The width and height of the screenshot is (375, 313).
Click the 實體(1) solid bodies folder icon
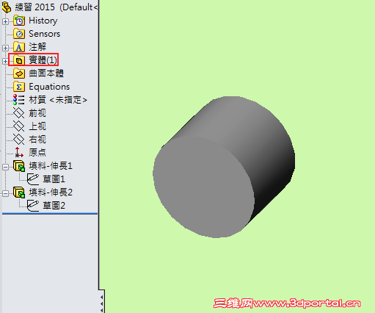19,60
